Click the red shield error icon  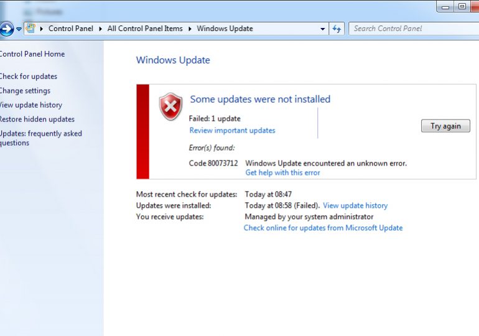coord(170,106)
